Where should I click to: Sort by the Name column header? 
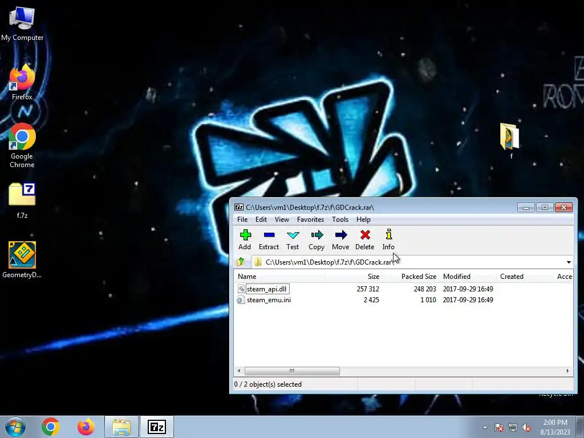279,277
